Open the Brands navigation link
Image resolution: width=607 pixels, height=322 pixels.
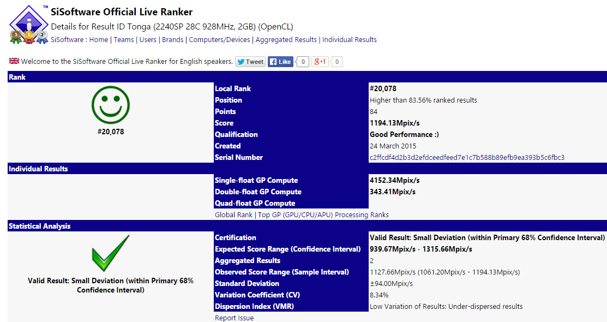click(x=173, y=39)
